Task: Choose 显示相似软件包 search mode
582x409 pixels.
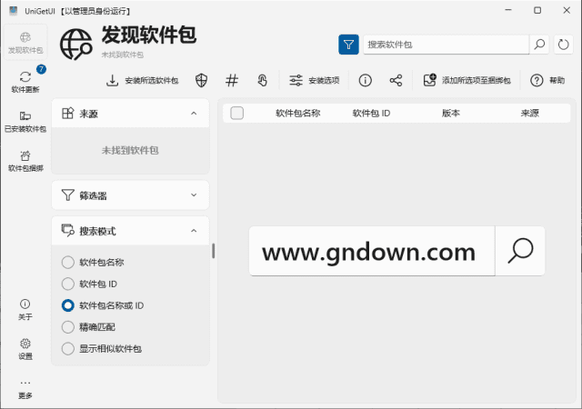Action: [102, 348]
